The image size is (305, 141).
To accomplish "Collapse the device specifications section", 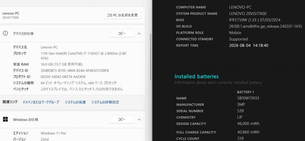I will tap(139, 34).
